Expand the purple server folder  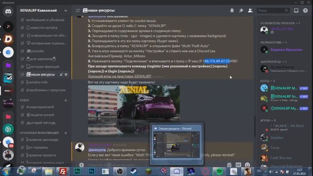(x=8, y=65)
